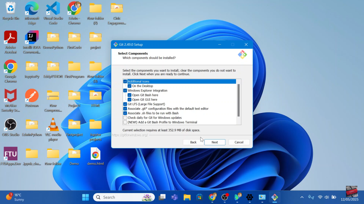Click the components list vertical scrollbar
Viewport: 364px width, 204px height.
coord(239,100)
